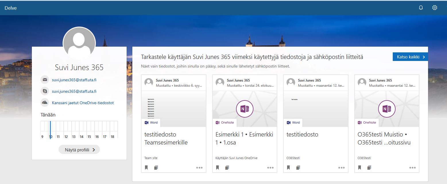The width and height of the screenshot is (447, 184).
Task: Open more options on O365testi Muistio card
Action: click(412, 168)
